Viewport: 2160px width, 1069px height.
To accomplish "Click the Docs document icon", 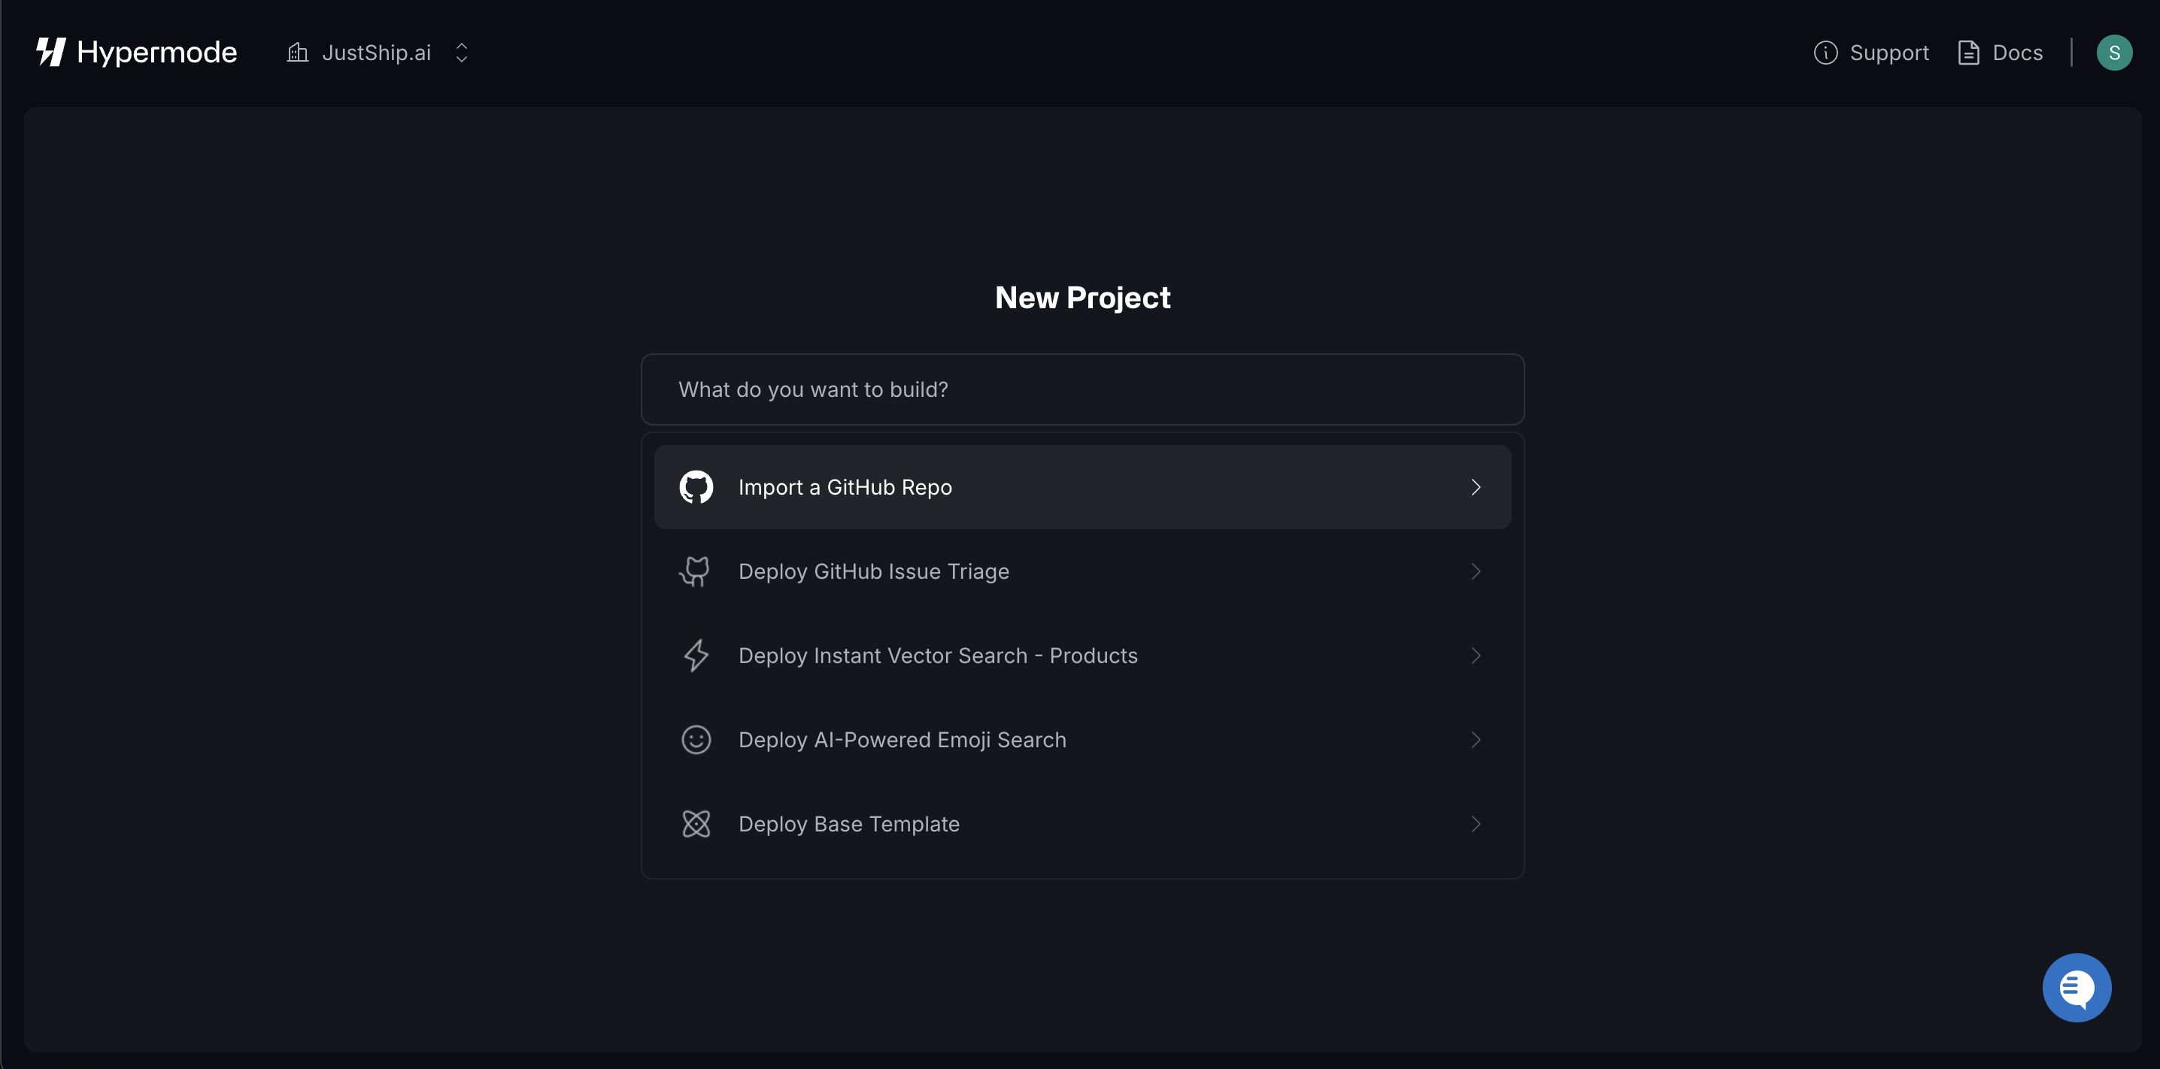I will pyautogui.click(x=1970, y=52).
